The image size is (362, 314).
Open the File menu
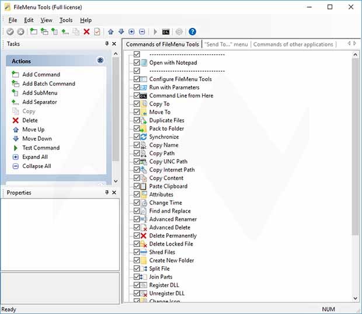pos(13,20)
